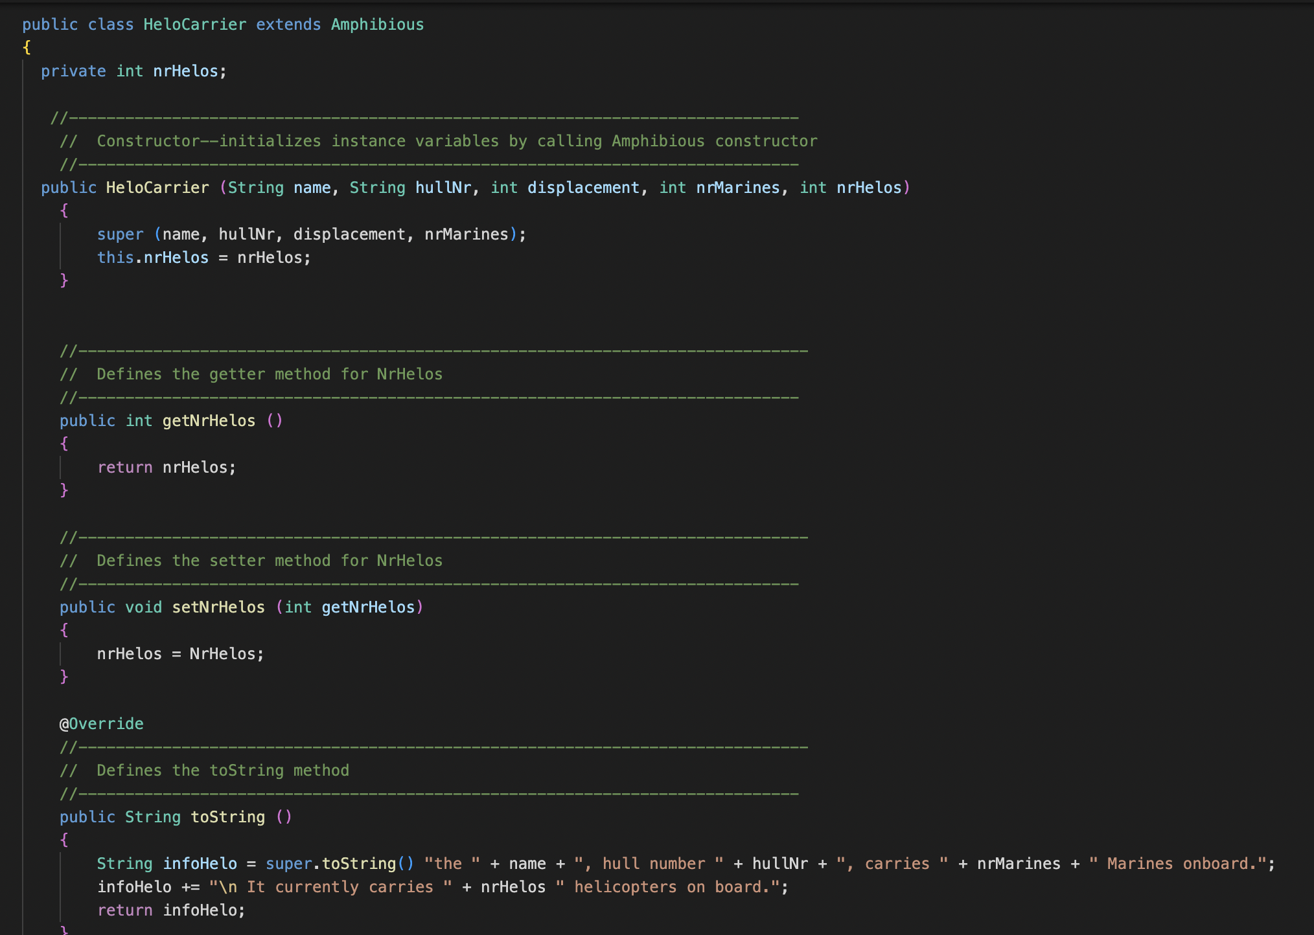Click the private int nrHelos field declaration
This screenshot has height=935, width=1314.
coord(134,71)
